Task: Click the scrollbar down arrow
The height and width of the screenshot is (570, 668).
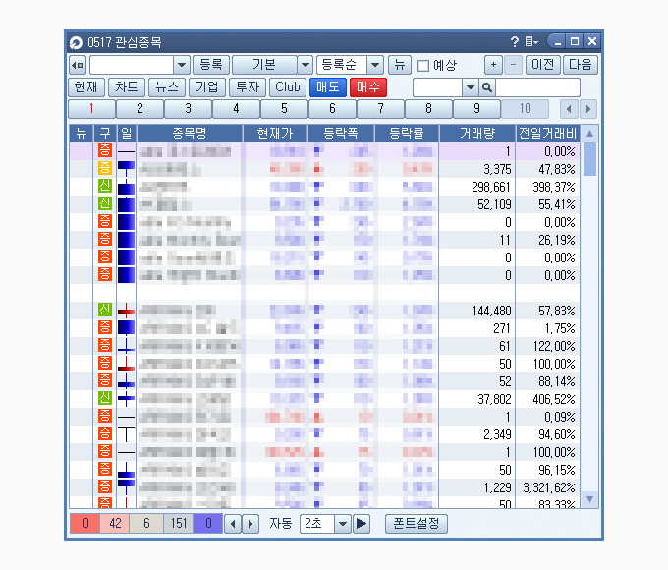Action: coord(589,499)
